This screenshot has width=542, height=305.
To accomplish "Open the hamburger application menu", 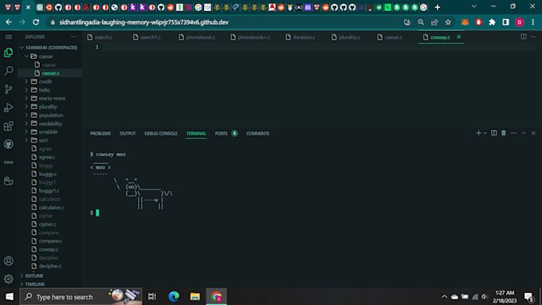I will click(x=8, y=37).
